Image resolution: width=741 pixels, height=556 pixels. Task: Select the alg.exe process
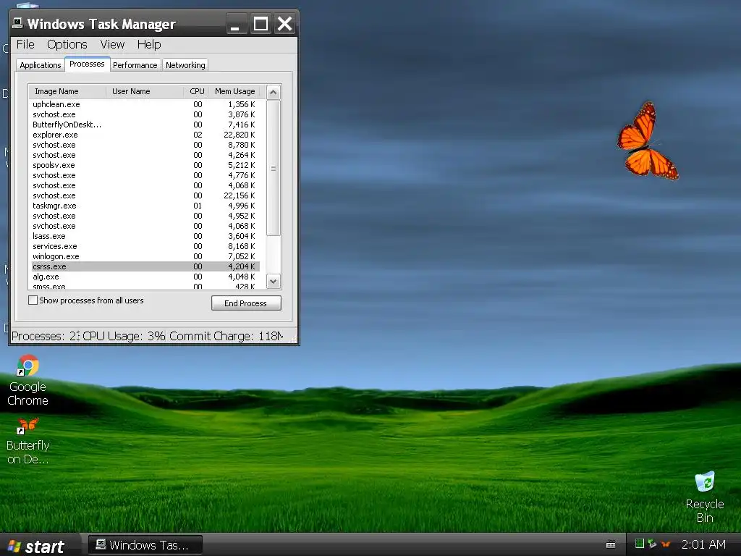click(145, 277)
